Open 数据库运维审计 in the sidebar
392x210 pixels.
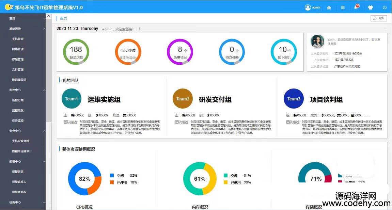[x=22, y=151]
